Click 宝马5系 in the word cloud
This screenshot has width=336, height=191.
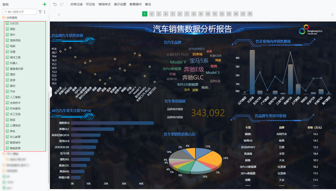199,61
